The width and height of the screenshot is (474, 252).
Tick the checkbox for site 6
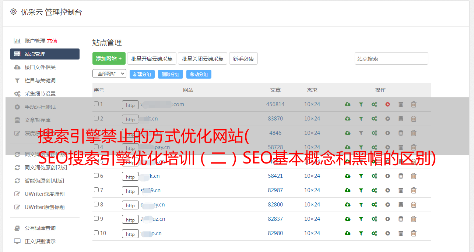pos(96,176)
